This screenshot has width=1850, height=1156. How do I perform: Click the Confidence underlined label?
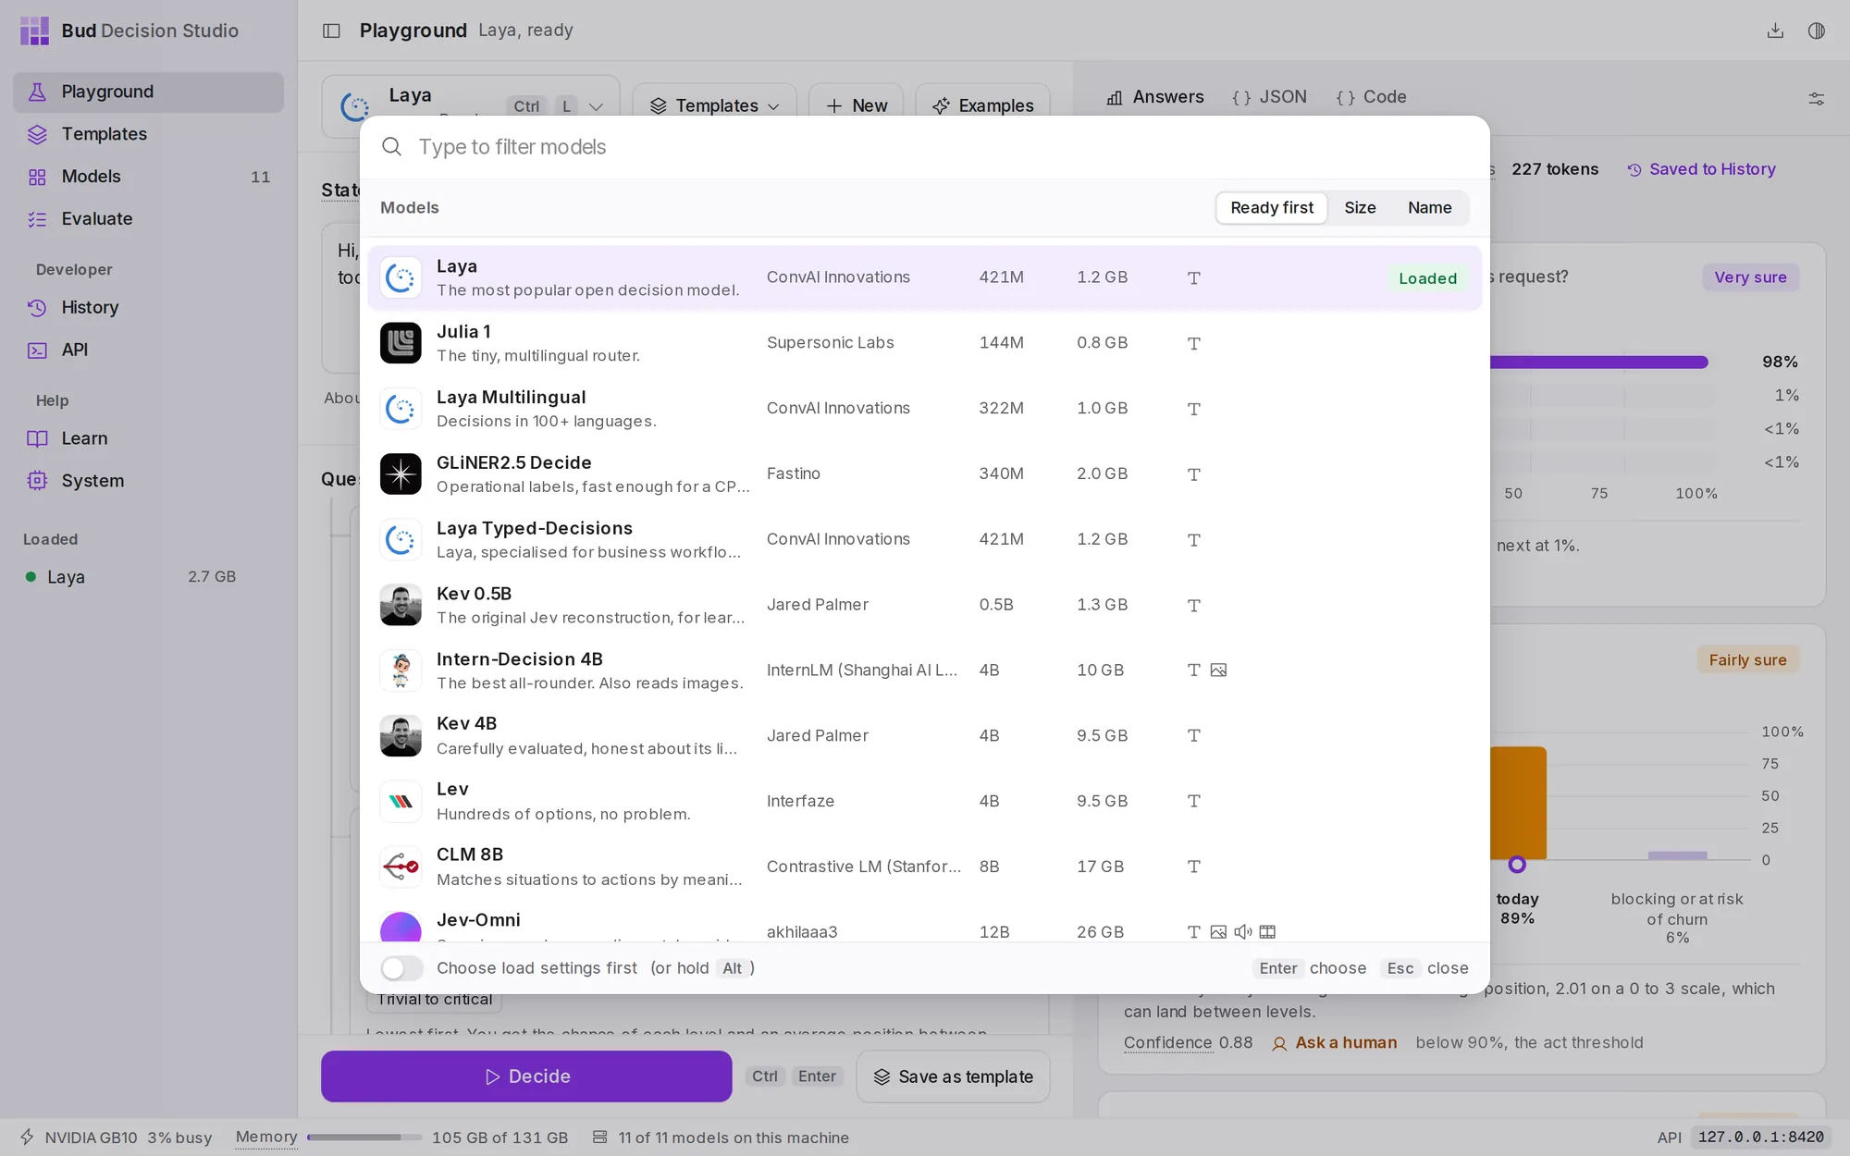coord(1167,1043)
